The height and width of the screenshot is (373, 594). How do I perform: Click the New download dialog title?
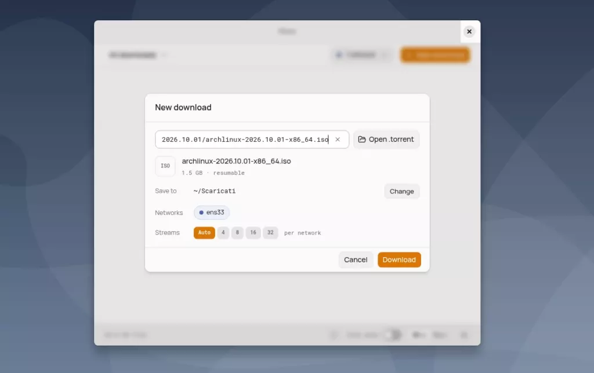(x=183, y=107)
